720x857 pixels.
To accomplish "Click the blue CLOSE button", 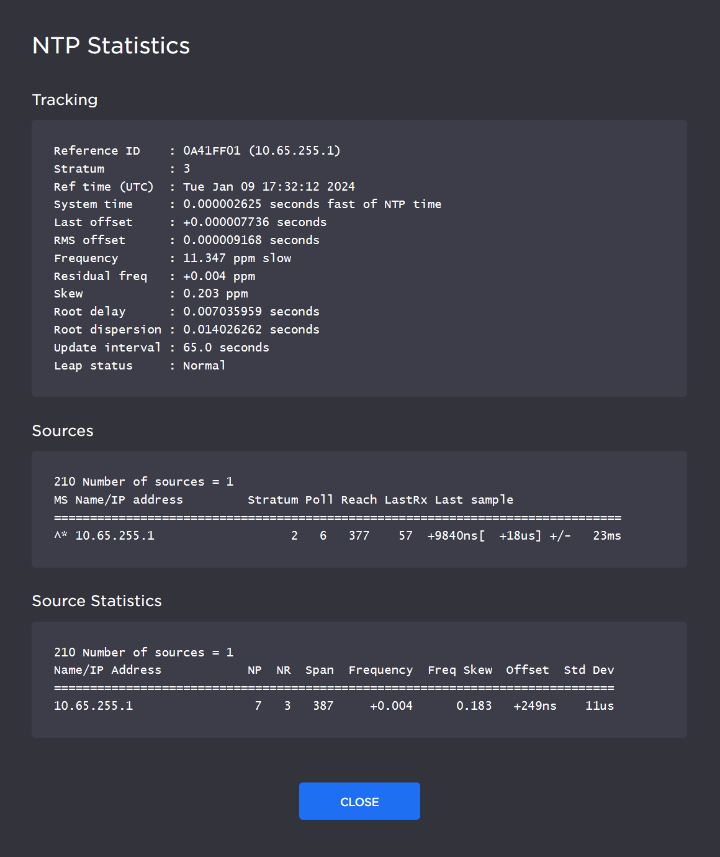I will pyautogui.click(x=359, y=801).
